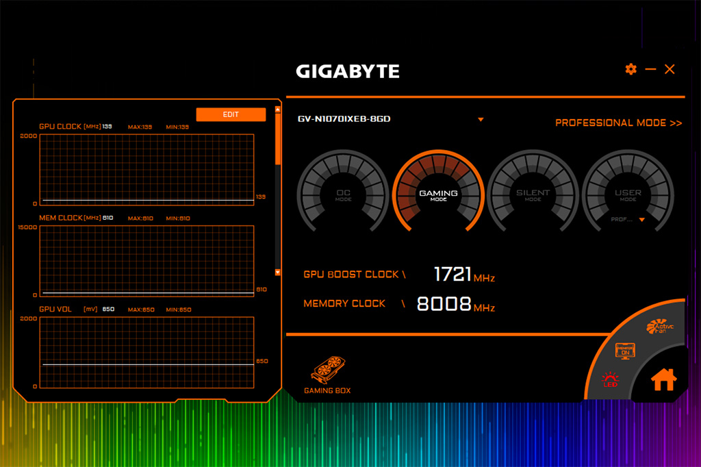Open settings via the gear icon

[x=630, y=69]
